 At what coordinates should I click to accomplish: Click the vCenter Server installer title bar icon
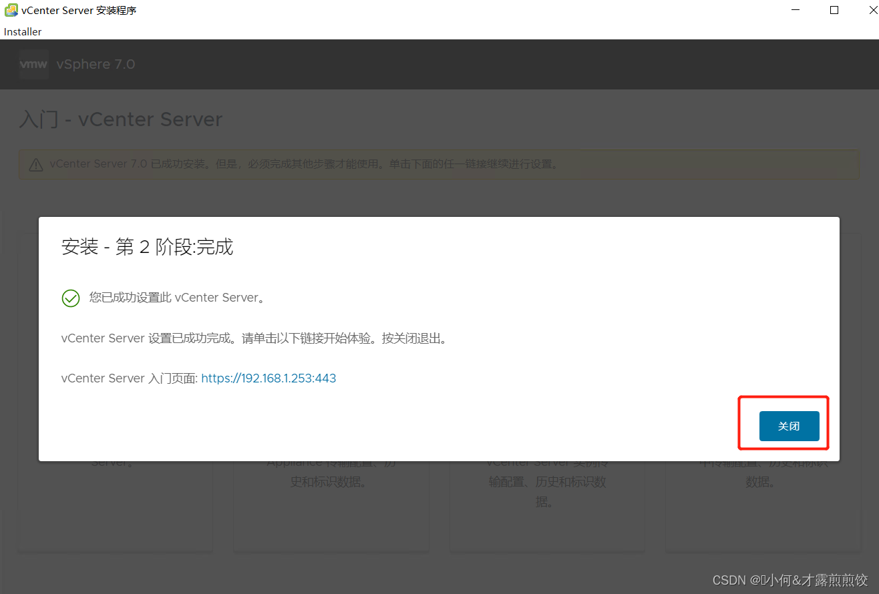click(x=11, y=10)
